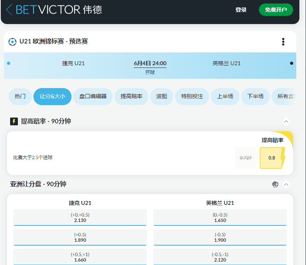Select 英格兰 U21 (-0.5) odds 1.900
This screenshot has width=306, height=265.
(220, 237)
